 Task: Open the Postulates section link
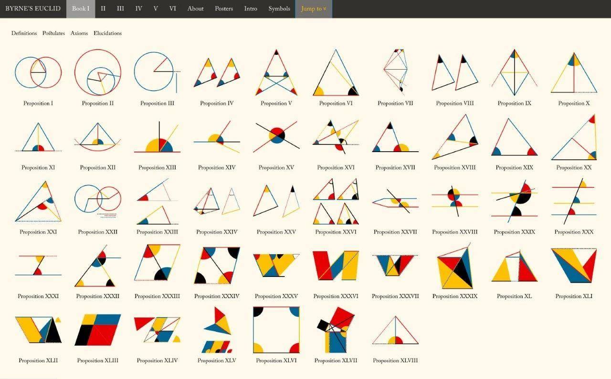click(x=53, y=33)
